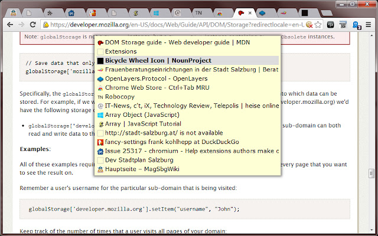Click 'Remember a user's username' paragraph text
The width and height of the screenshot is (378, 236).
(128, 188)
